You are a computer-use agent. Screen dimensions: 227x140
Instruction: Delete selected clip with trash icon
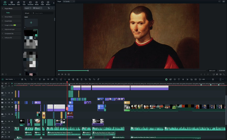tap(40, 79)
